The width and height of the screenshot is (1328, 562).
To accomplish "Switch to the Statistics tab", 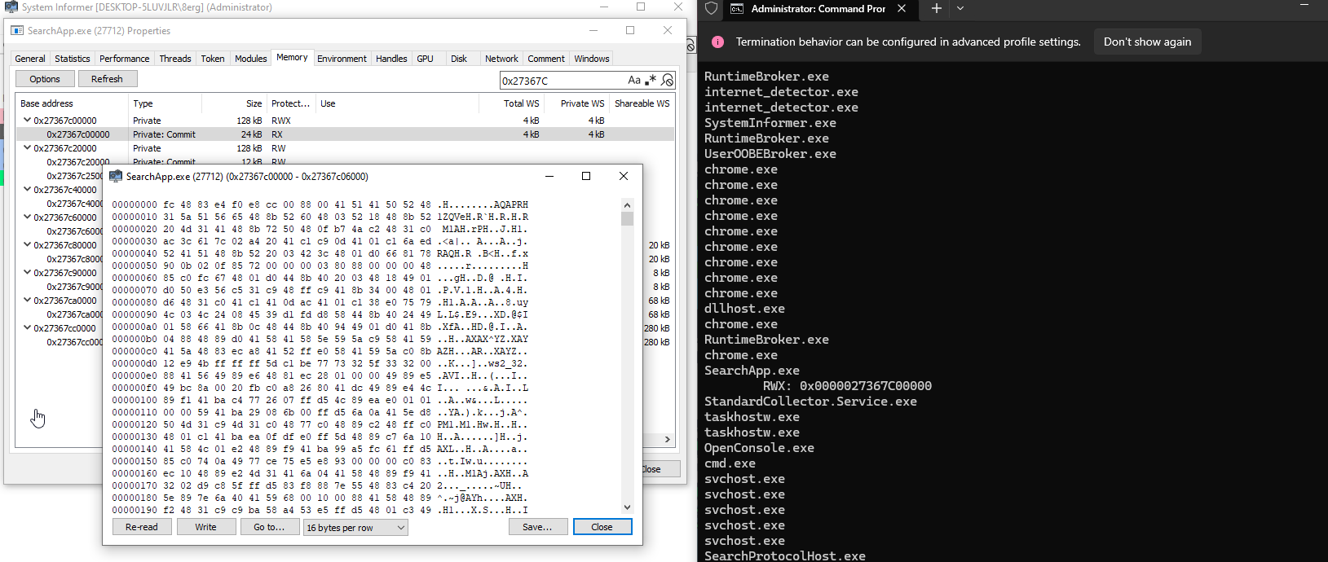I will [x=73, y=59].
